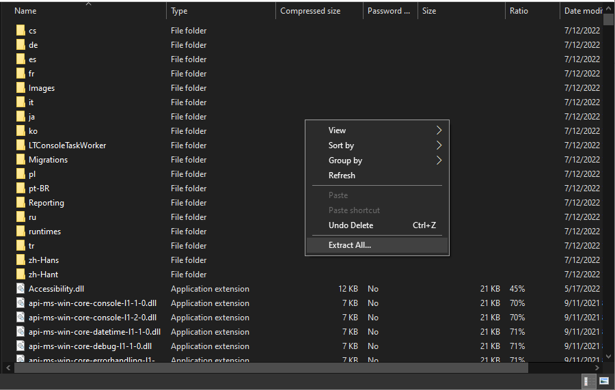Click the Reporting folder icon
This screenshot has width=615, height=390.
(x=20, y=203)
